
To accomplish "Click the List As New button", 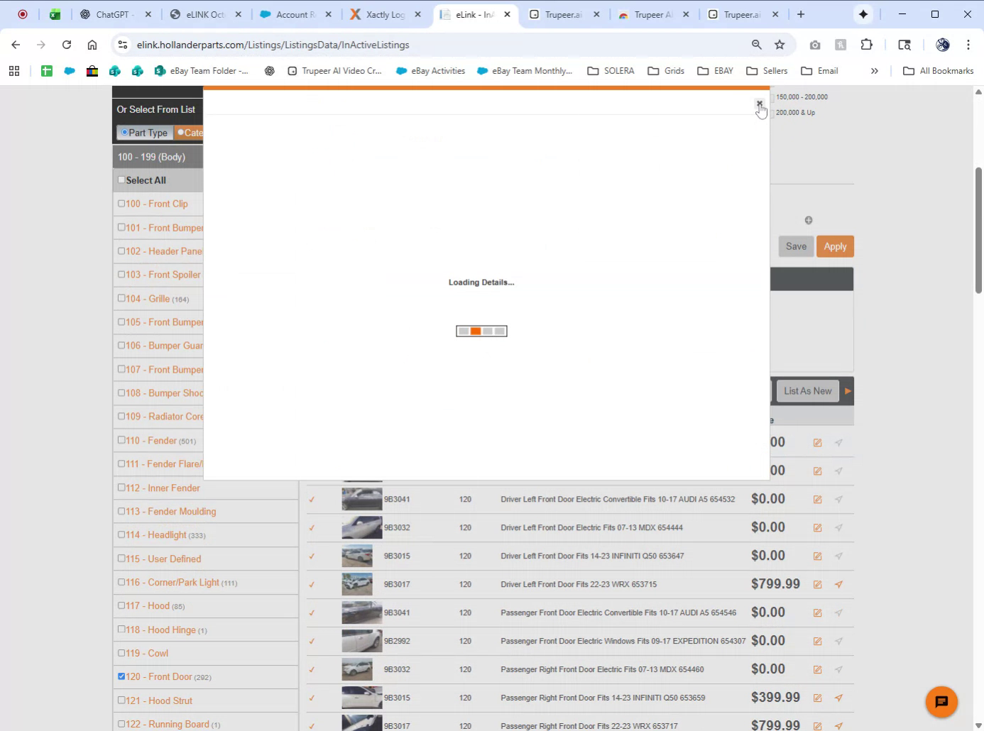I will (807, 391).
